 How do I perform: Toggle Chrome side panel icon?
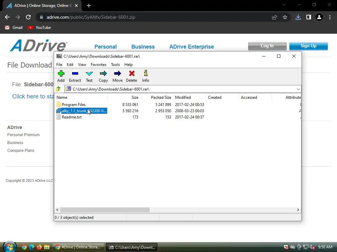(x=309, y=17)
